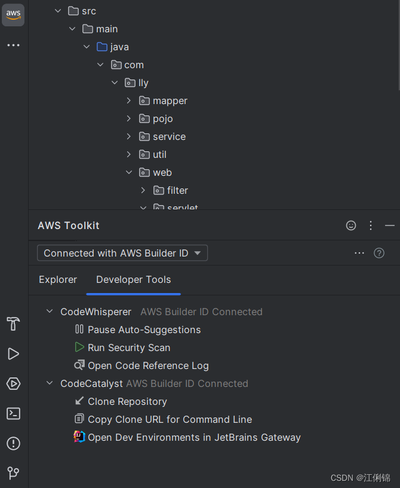Select Clone Repository

(127, 401)
